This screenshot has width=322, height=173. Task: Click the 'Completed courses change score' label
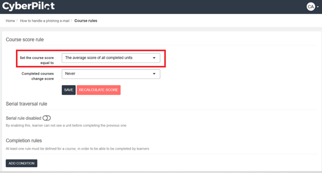click(x=37, y=76)
